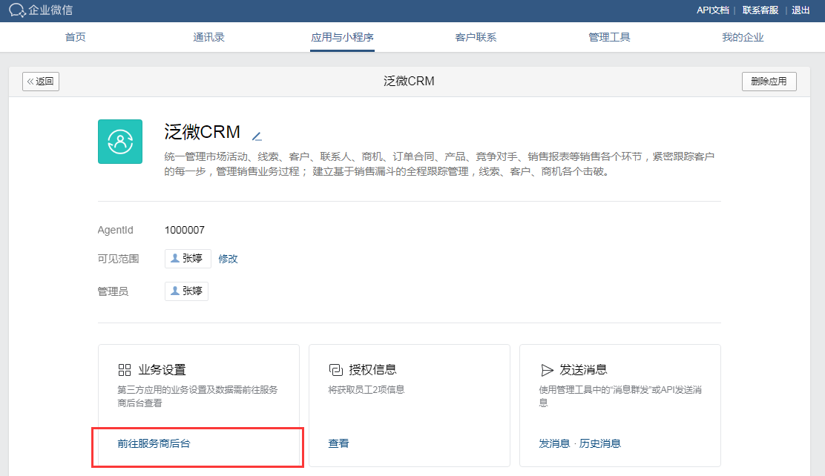The width and height of the screenshot is (825, 476).
Task: Click the 发送消息 card heading
Action: (583, 370)
